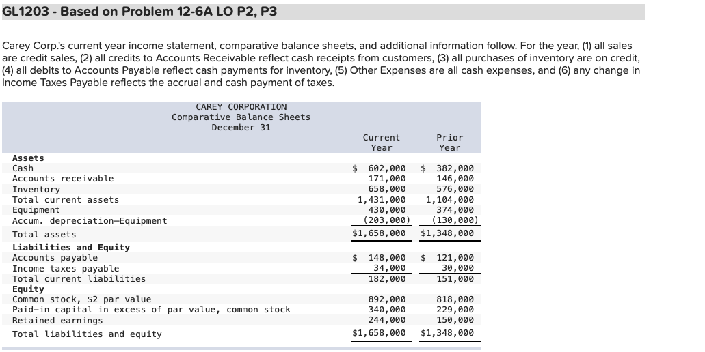Select the Accounts payable row label
The image size is (705, 352).
[55, 257]
